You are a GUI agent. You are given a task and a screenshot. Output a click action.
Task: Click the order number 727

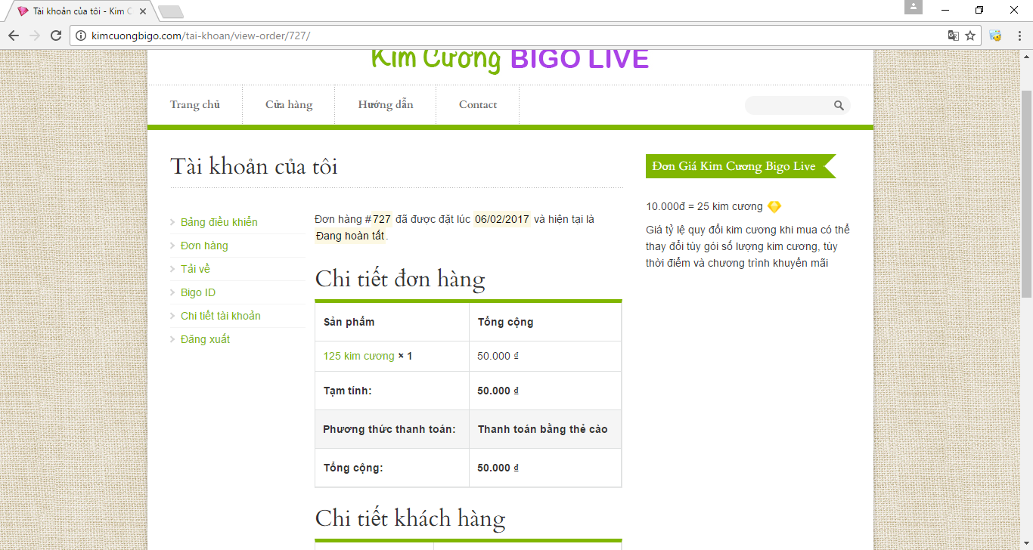pos(382,219)
